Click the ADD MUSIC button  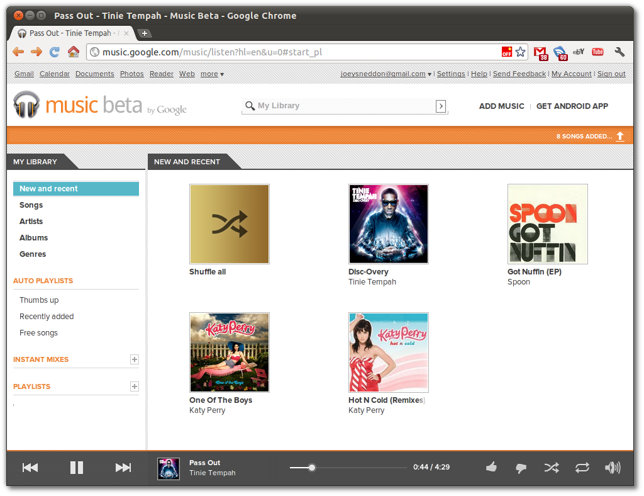click(x=501, y=106)
